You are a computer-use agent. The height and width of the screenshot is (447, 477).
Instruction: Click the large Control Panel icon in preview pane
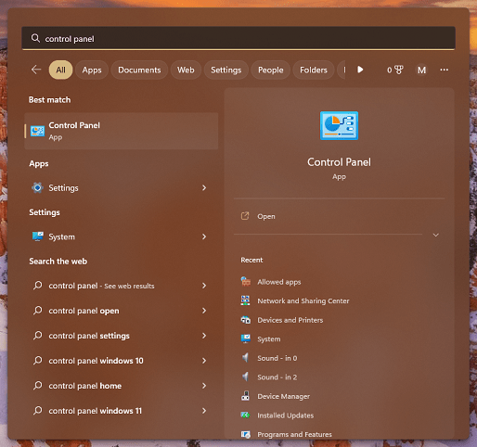coord(339,125)
